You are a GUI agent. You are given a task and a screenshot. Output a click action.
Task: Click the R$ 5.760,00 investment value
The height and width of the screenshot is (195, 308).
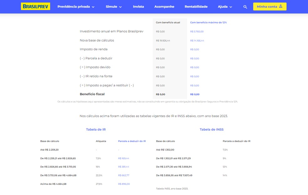(197, 32)
